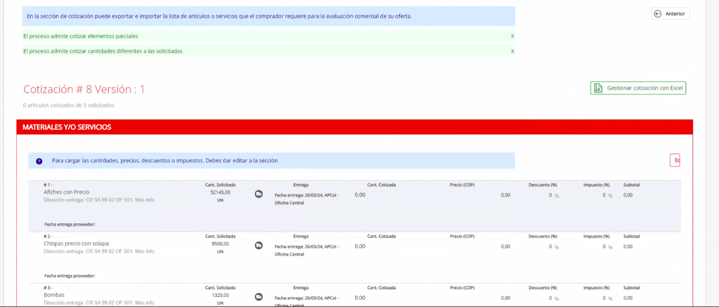The height and width of the screenshot is (307, 719).
Task: Click the Excel file icon in Gestionar cotización
Action: pos(598,88)
